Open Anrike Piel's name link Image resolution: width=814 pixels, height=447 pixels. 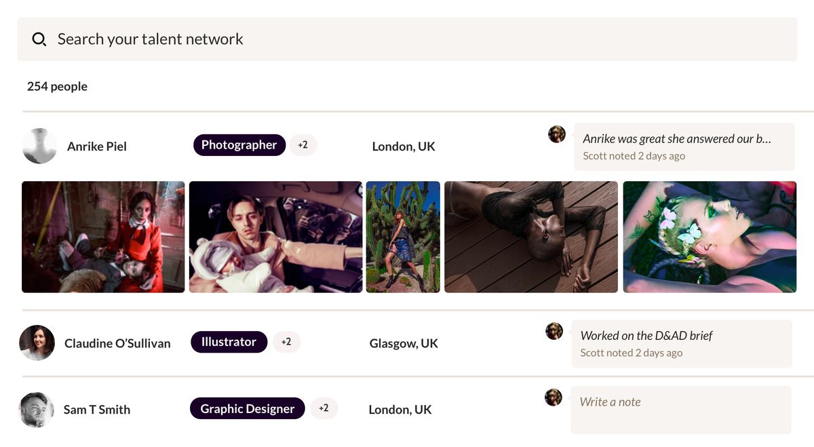pos(97,146)
